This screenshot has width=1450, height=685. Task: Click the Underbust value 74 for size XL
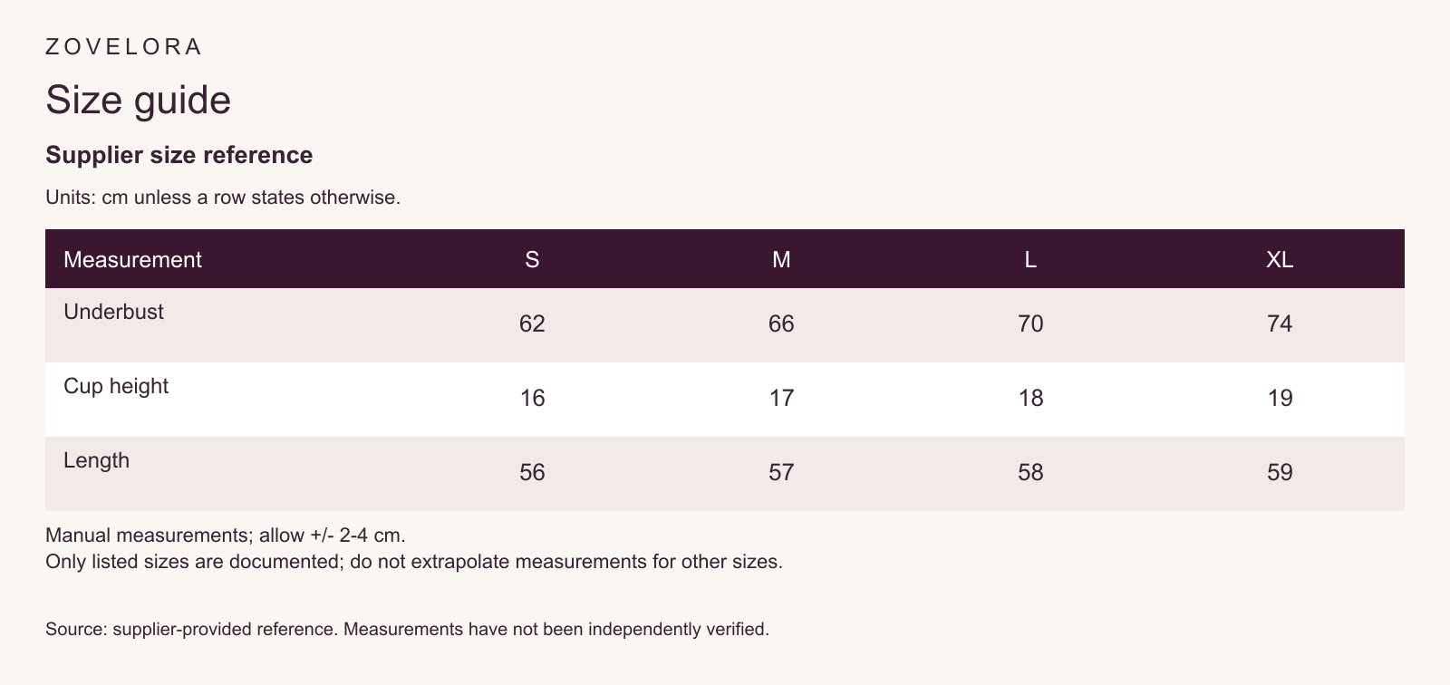coord(1280,323)
